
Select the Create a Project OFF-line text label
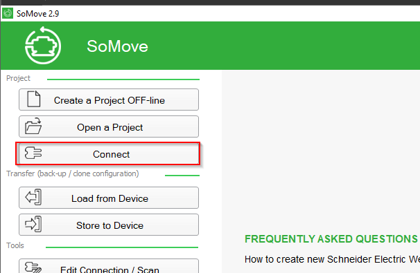tap(110, 100)
